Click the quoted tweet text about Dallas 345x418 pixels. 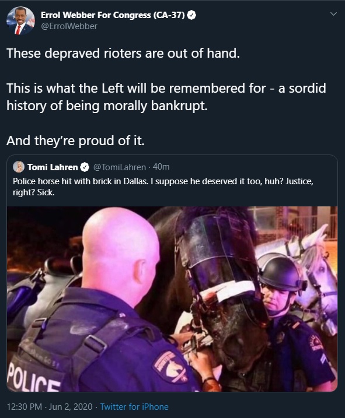pyautogui.click(x=163, y=187)
